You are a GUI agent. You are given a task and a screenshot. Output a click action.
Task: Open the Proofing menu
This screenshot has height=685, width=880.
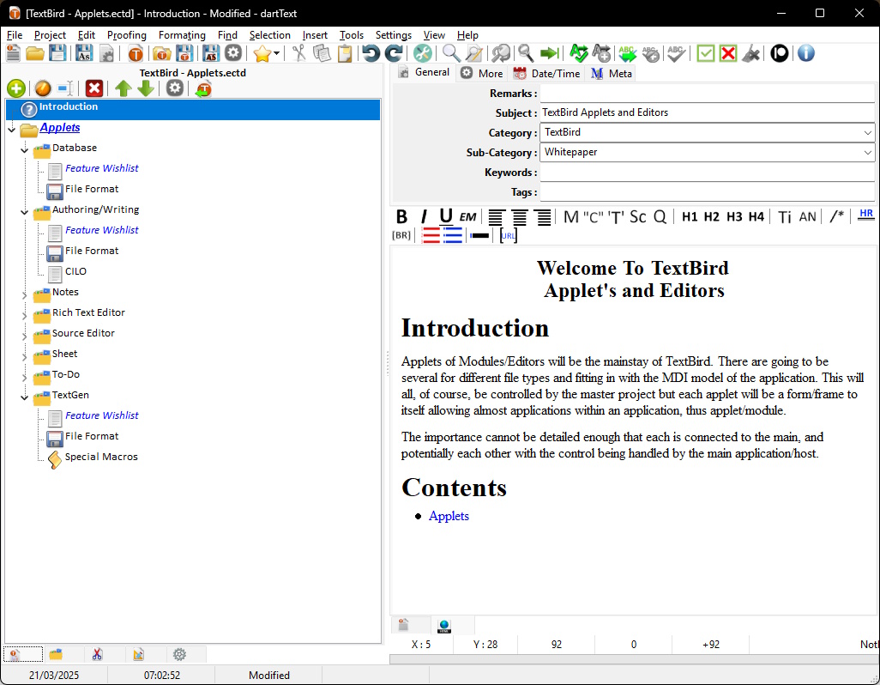(127, 35)
